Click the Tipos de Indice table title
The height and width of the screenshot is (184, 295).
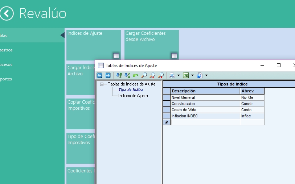[x=232, y=84]
